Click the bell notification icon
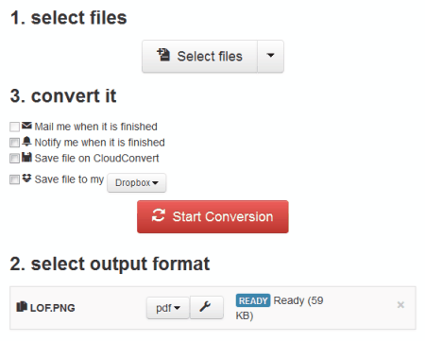The height and width of the screenshot is (341, 425). (26, 142)
